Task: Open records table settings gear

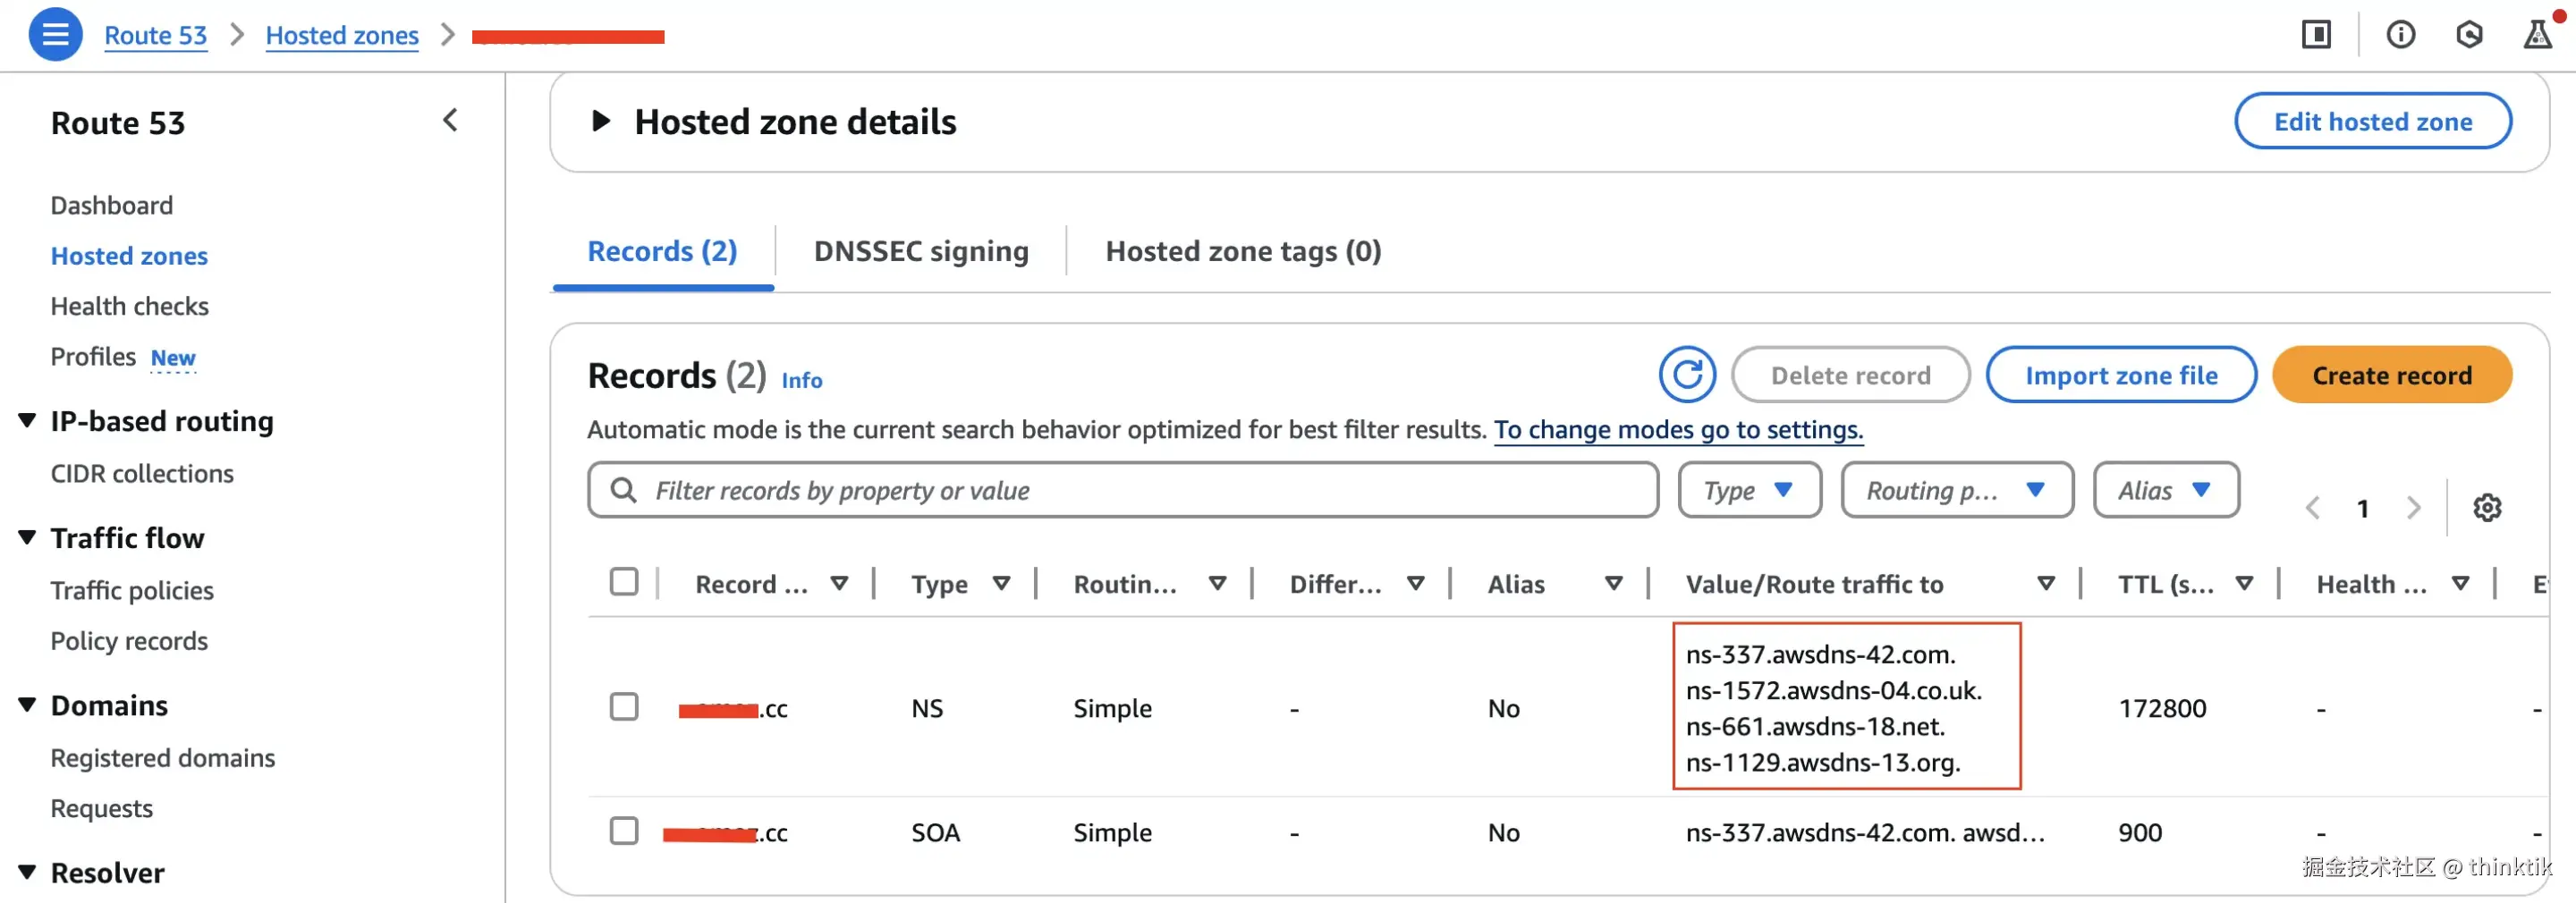Action: 2486,508
